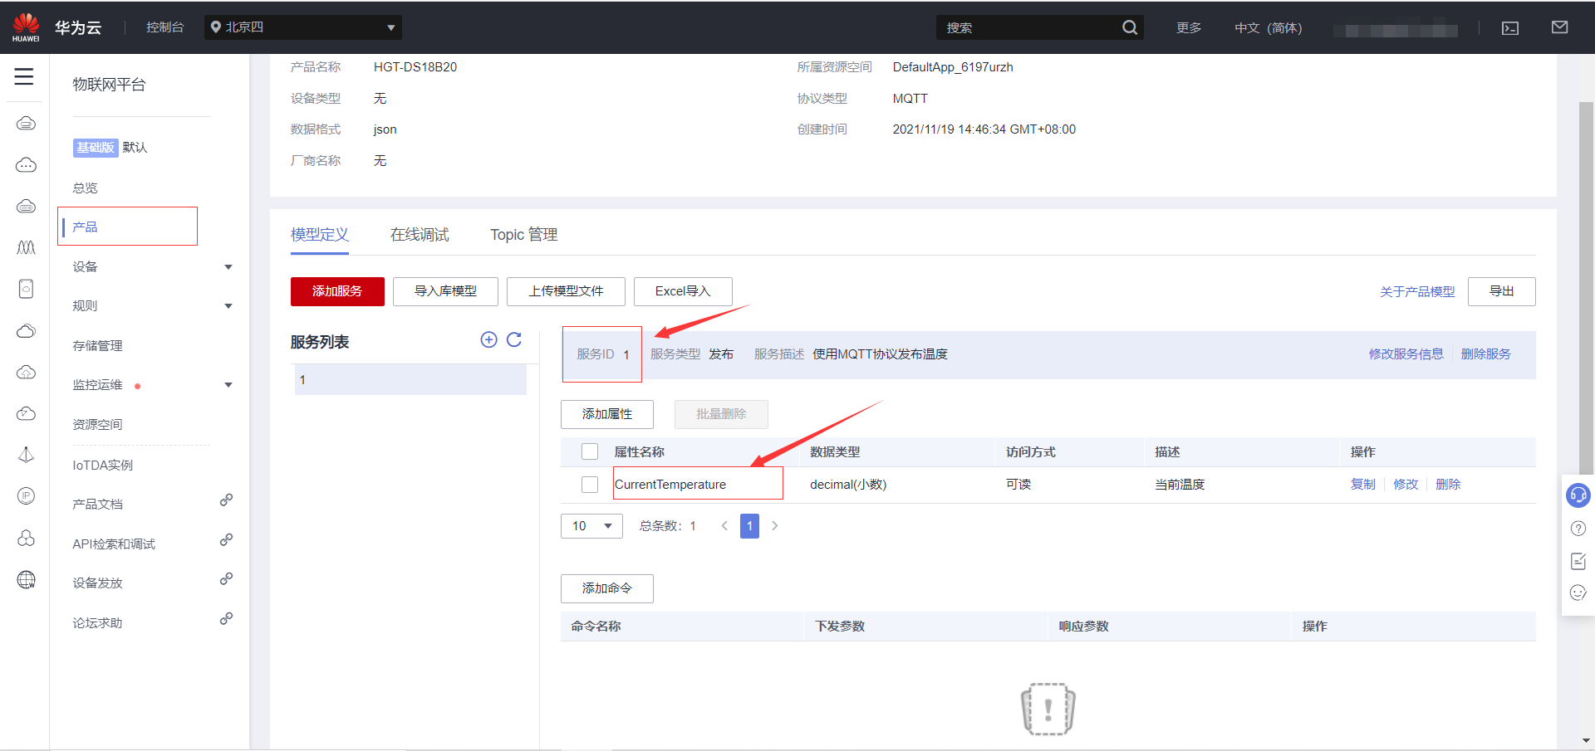Click the top search input field
Screen dimensions: 1595x751
click(x=1028, y=27)
